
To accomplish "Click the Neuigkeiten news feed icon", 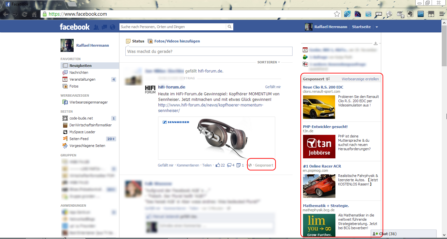I will pos(65,66).
